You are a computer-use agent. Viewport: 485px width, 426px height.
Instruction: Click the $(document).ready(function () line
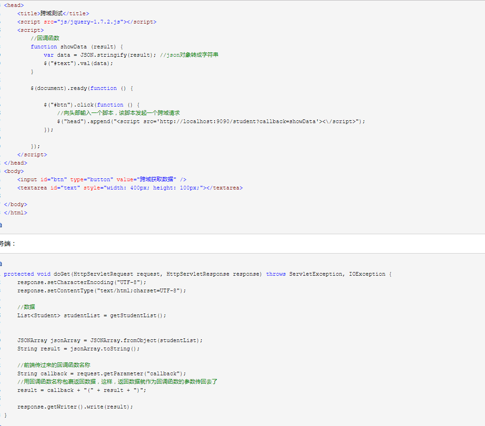click(x=82, y=88)
